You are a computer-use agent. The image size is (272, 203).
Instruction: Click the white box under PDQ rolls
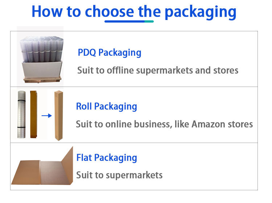(x=42, y=70)
